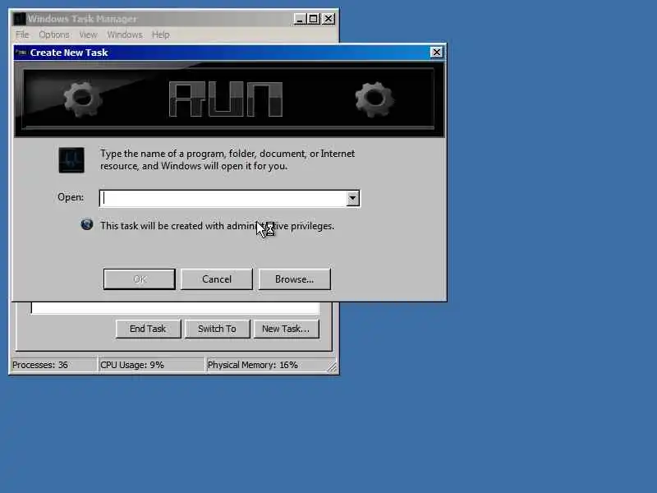Click the RUN logo in the banner
Image resolution: width=657 pixels, height=493 pixels.
click(226, 99)
